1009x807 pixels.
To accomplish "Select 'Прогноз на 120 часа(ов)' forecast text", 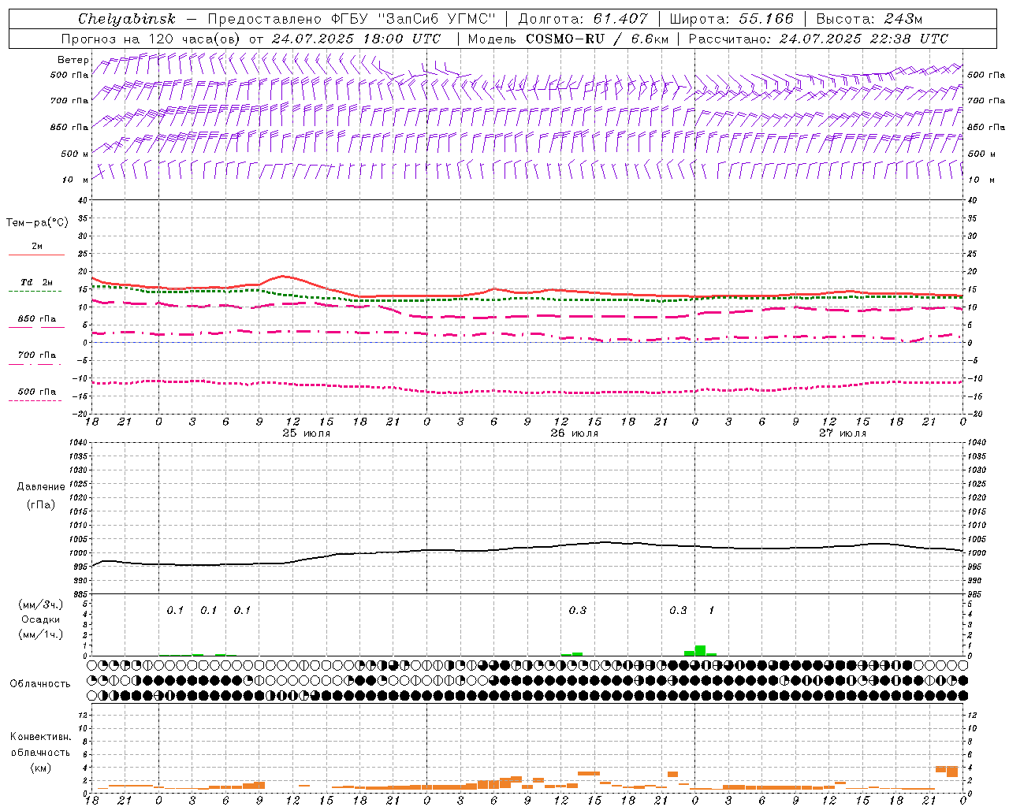I will tap(152, 39).
